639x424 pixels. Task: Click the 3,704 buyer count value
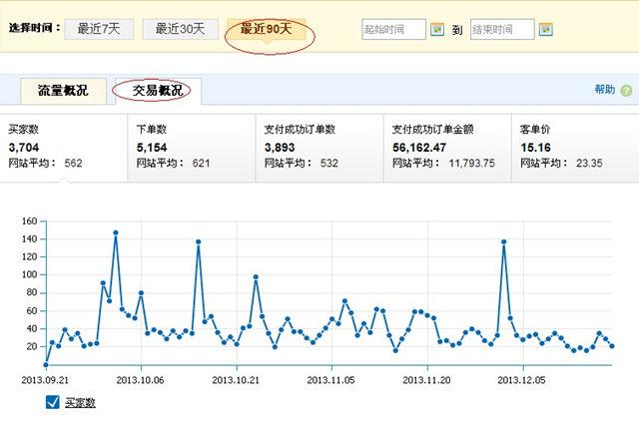coord(24,148)
